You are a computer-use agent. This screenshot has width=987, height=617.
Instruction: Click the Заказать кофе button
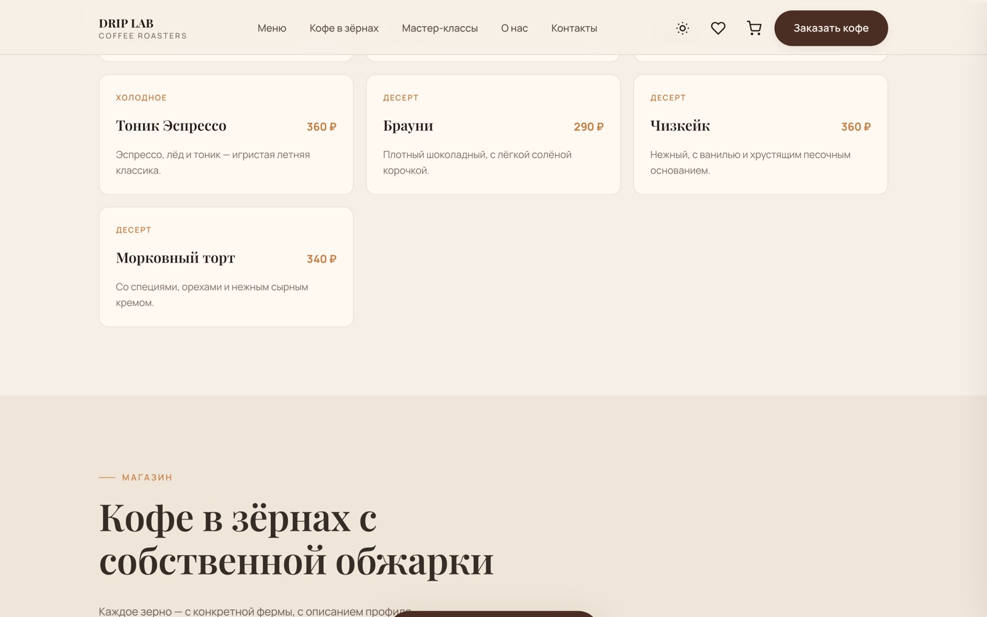click(831, 28)
